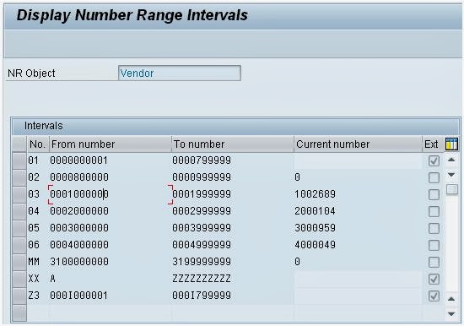464x326 pixels.
Task: Click current number 0 in row 02
Action: (298, 177)
